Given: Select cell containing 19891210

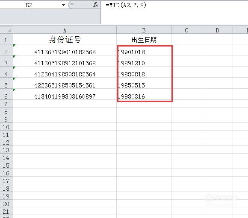Looking at the screenshot, I should pos(144,61).
